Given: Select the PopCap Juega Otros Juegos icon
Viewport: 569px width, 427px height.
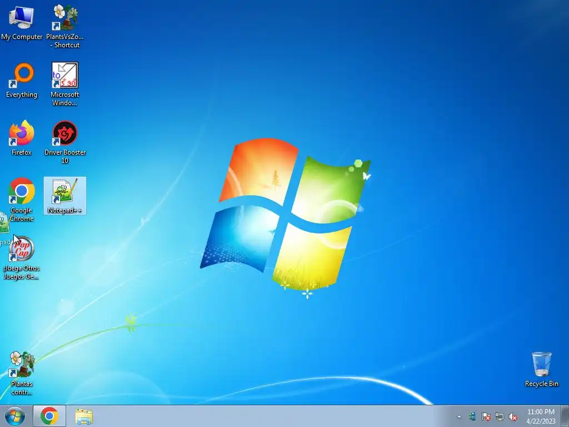Looking at the screenshot, I should [22, 258].
